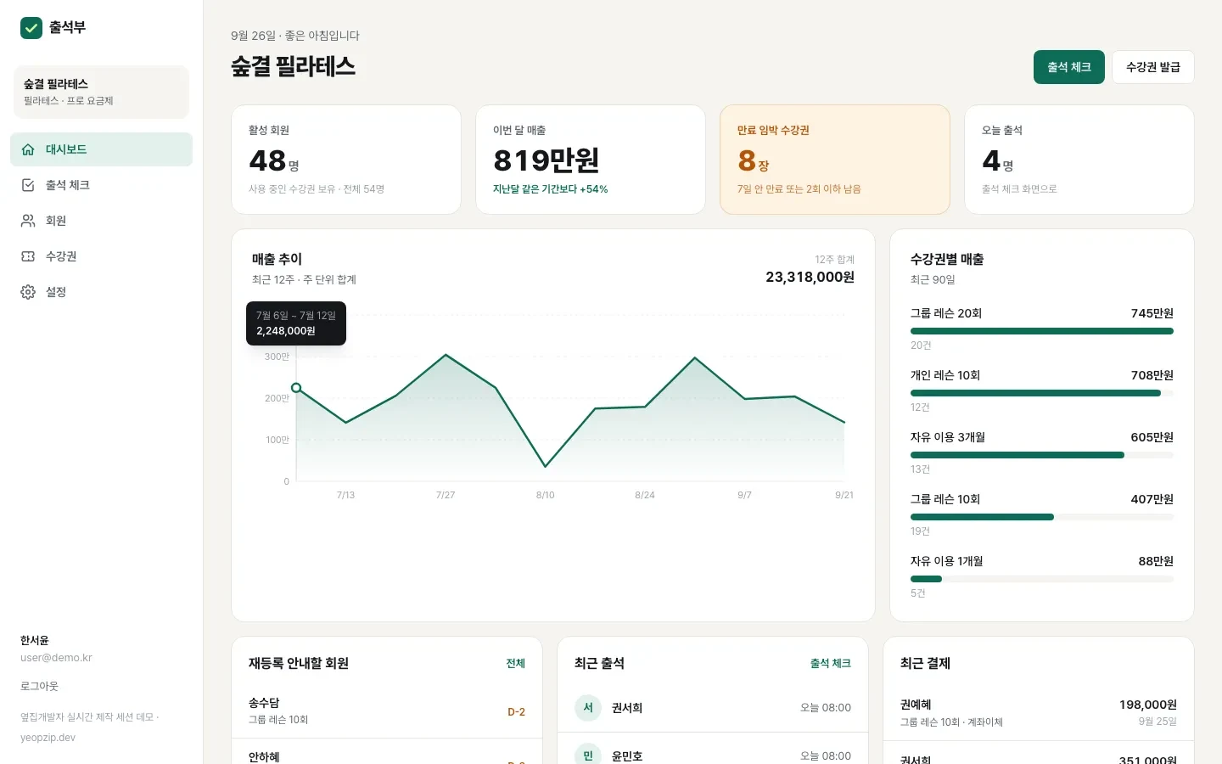Click the 한서윤 user name
The image size is (1222, 764).
35,640
